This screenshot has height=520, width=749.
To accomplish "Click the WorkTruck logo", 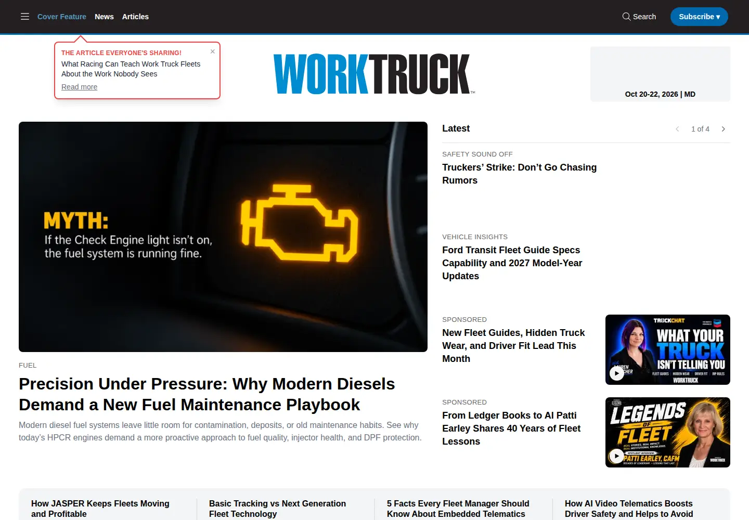I will coord(374,74).
